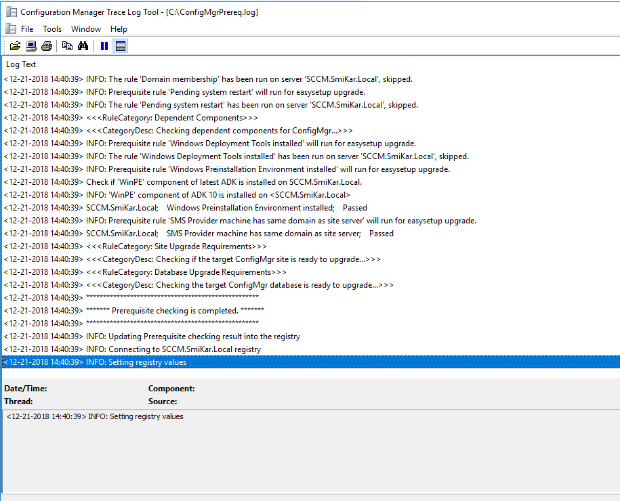Open the Help menu
Viewport: 620px width, 501px height.
(119, 29)
